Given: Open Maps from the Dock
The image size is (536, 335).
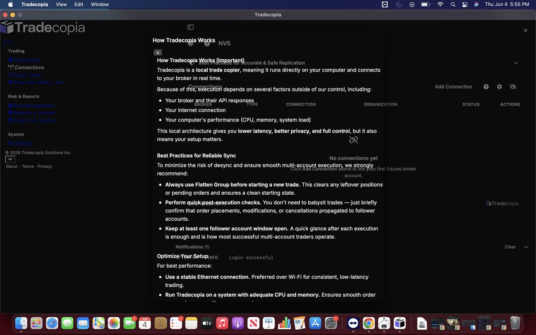Looking at the screenshot, I should pos(98,323).
